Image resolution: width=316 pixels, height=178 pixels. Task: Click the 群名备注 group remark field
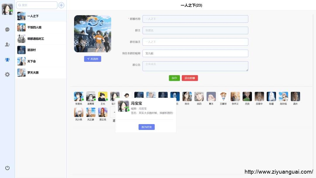coord(195,42)
